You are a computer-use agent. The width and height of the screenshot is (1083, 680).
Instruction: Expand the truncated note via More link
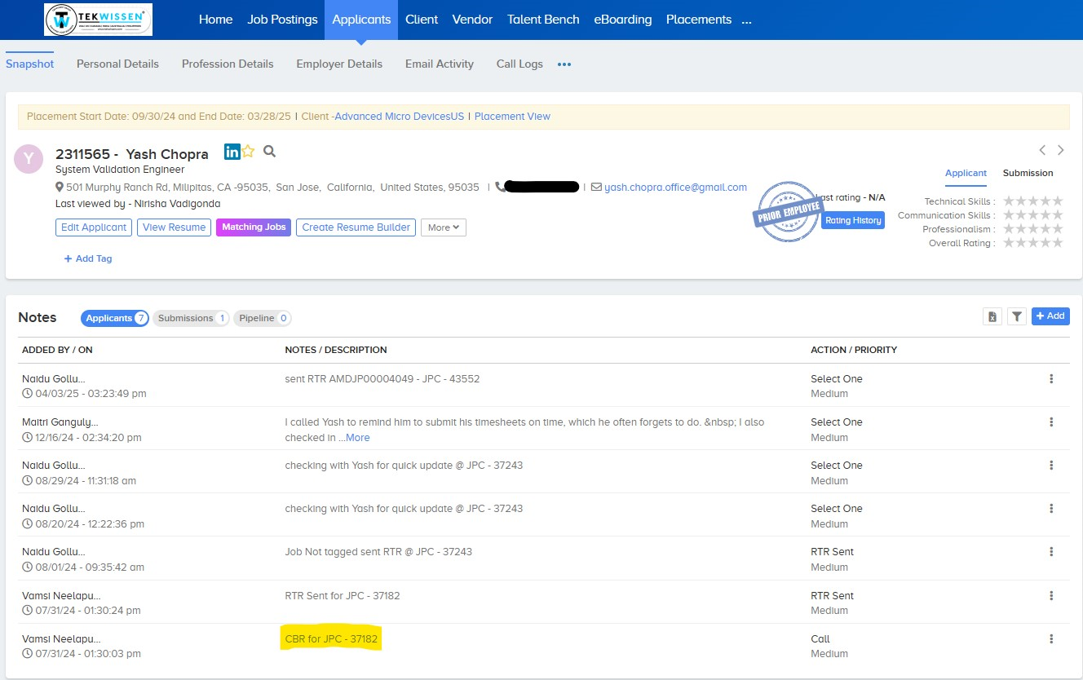click(357, 438)
